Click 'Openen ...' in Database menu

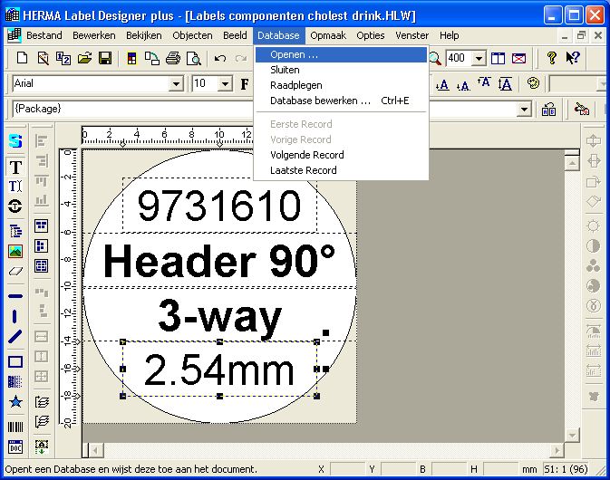point(294,54)
